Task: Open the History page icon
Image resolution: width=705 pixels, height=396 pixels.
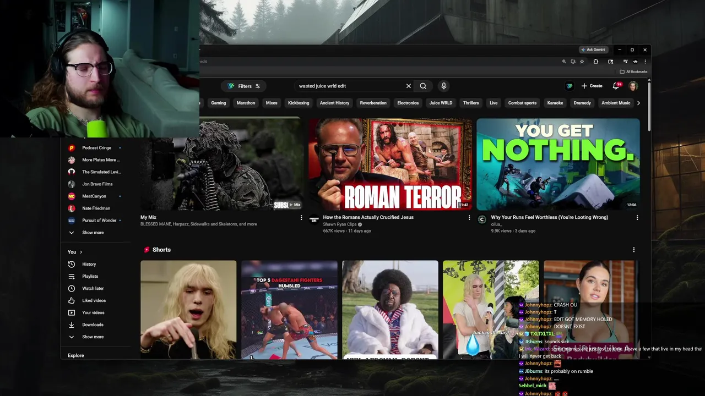Action: (x=71, y=264)
